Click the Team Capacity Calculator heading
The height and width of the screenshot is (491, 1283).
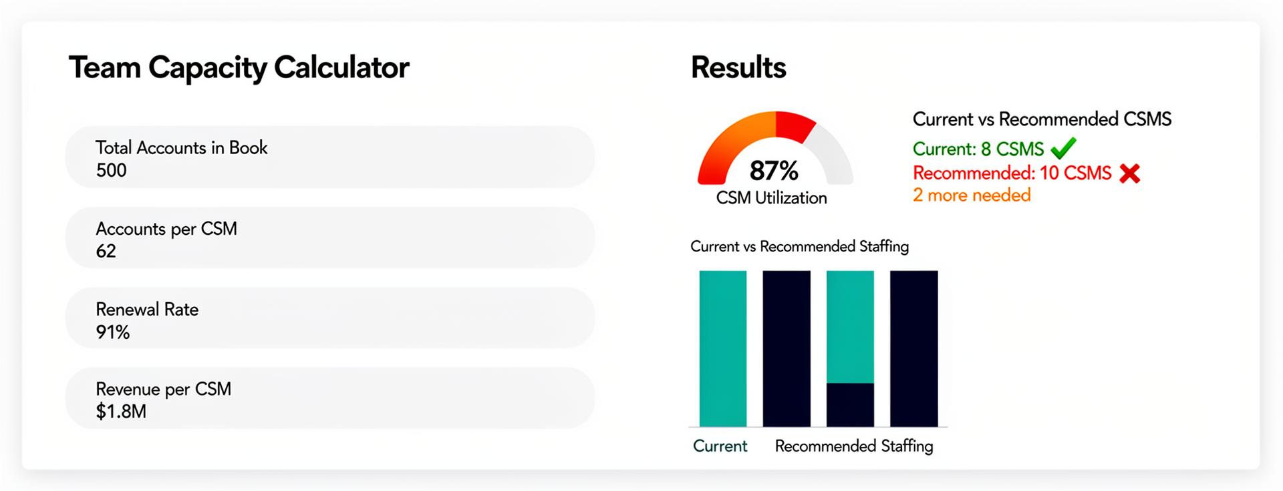tap(239, 67)
